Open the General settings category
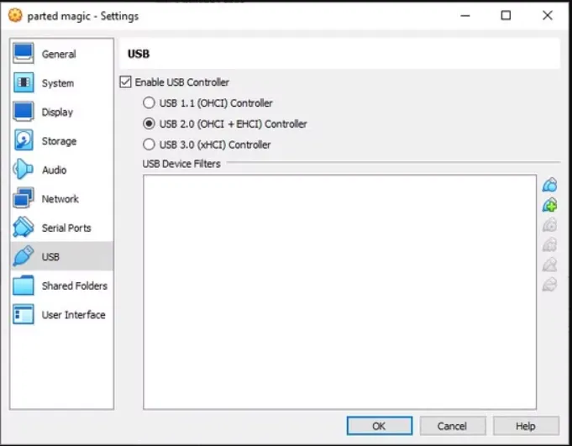 (x=59, y=55)
